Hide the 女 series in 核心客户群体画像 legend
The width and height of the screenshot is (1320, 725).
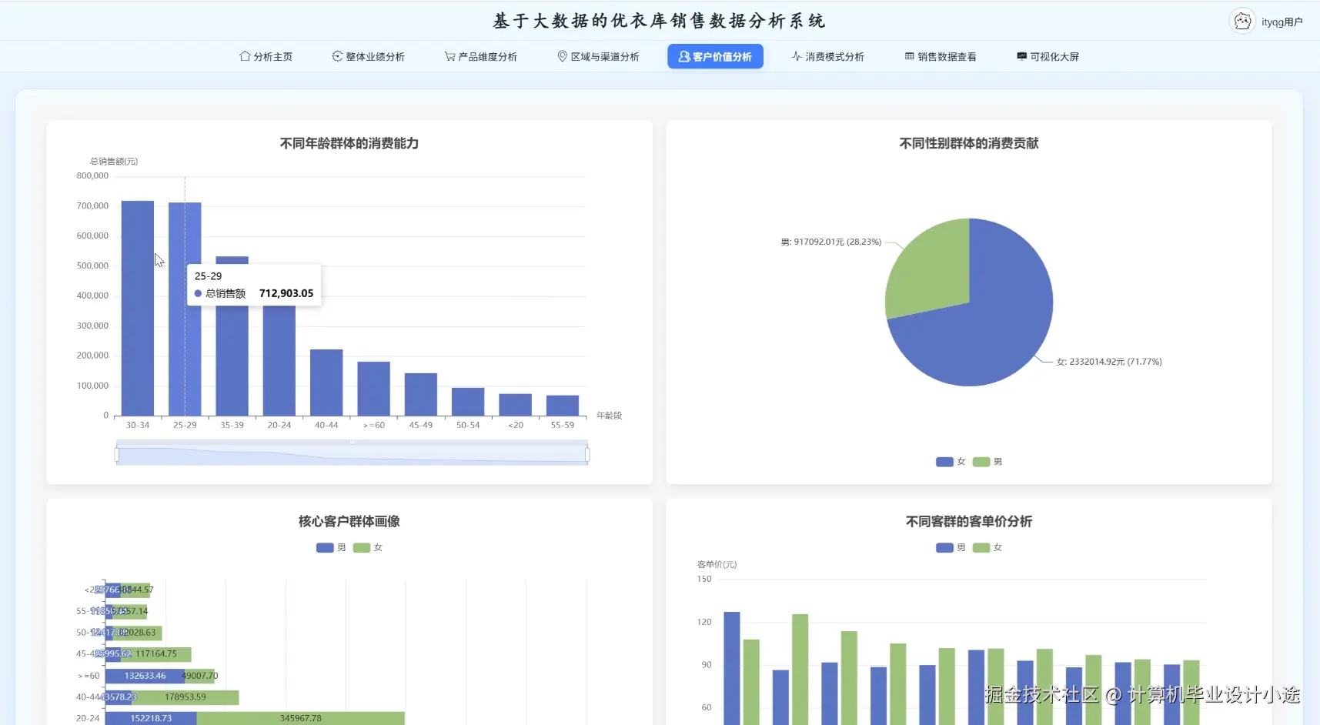click(368, 548)
